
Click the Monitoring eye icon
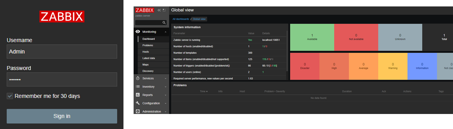[138, 32]
